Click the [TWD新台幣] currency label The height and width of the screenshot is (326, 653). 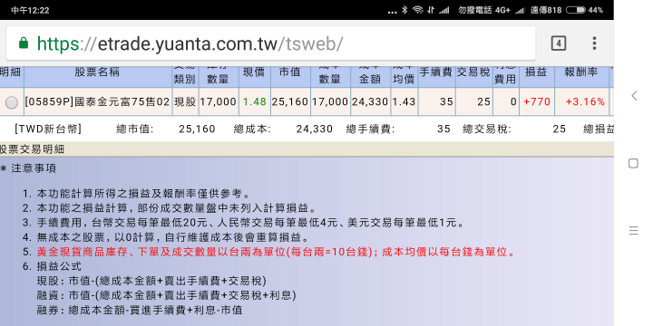click(48, 129)
